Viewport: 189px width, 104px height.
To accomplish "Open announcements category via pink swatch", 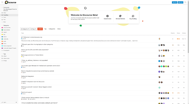I will click(x=2, y=28).
